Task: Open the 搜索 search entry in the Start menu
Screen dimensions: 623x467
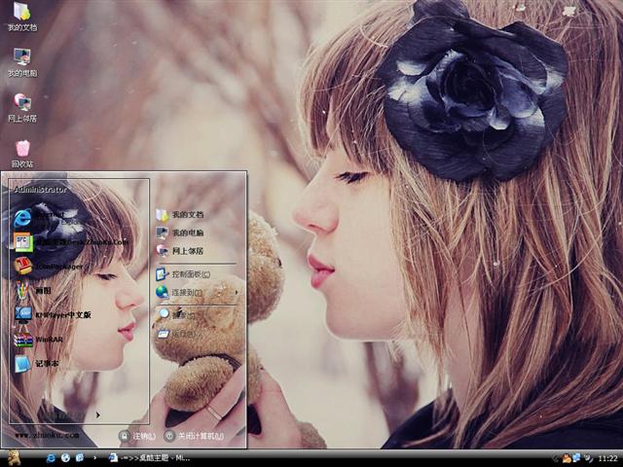Action: 177,315
